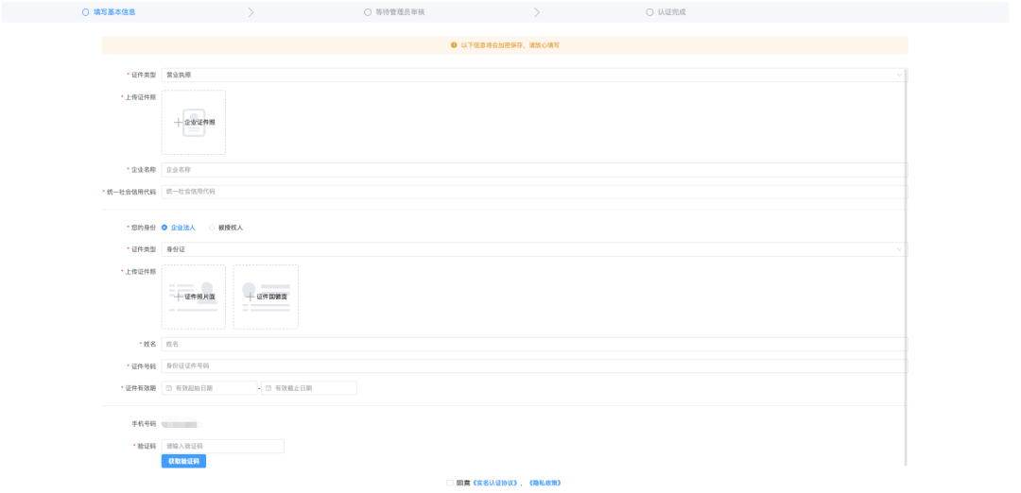The width and height of the screenshot is (1021, 493).
Task: Click the chevron arrow after 填写基本信息 step
Action: pyautogui.click(x=251, y=12)
